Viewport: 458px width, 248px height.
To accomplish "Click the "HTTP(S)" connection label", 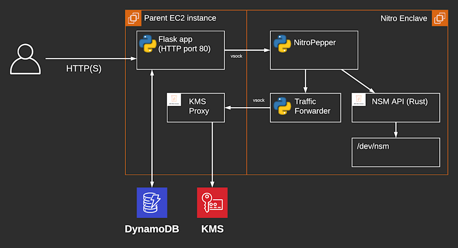I will pos(84,69).
